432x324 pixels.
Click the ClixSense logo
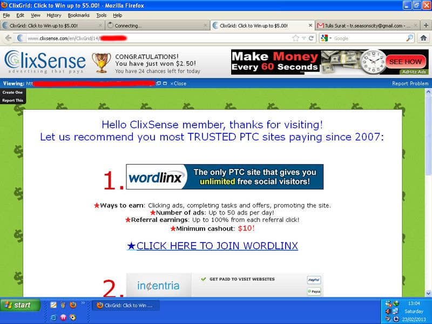click(x=45, y=62)
